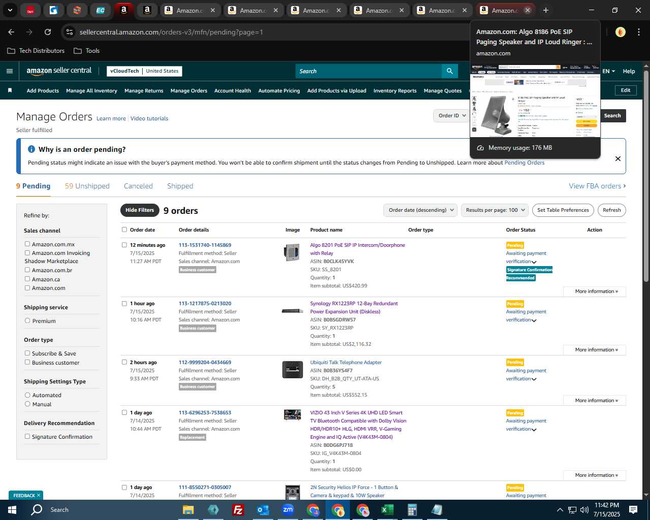Viewport: 650px width, 520px height.
Task: Click the Algo 8201 intercom product thumbnail
Action: [x=291, y=252]
